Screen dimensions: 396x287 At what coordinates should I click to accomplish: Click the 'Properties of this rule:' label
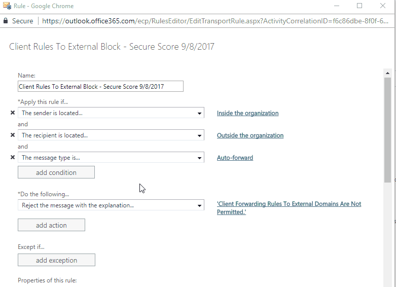47,280
